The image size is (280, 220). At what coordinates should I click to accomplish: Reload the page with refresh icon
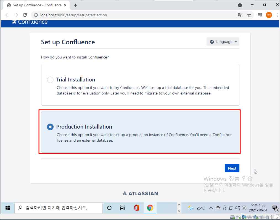coord(25,15)
